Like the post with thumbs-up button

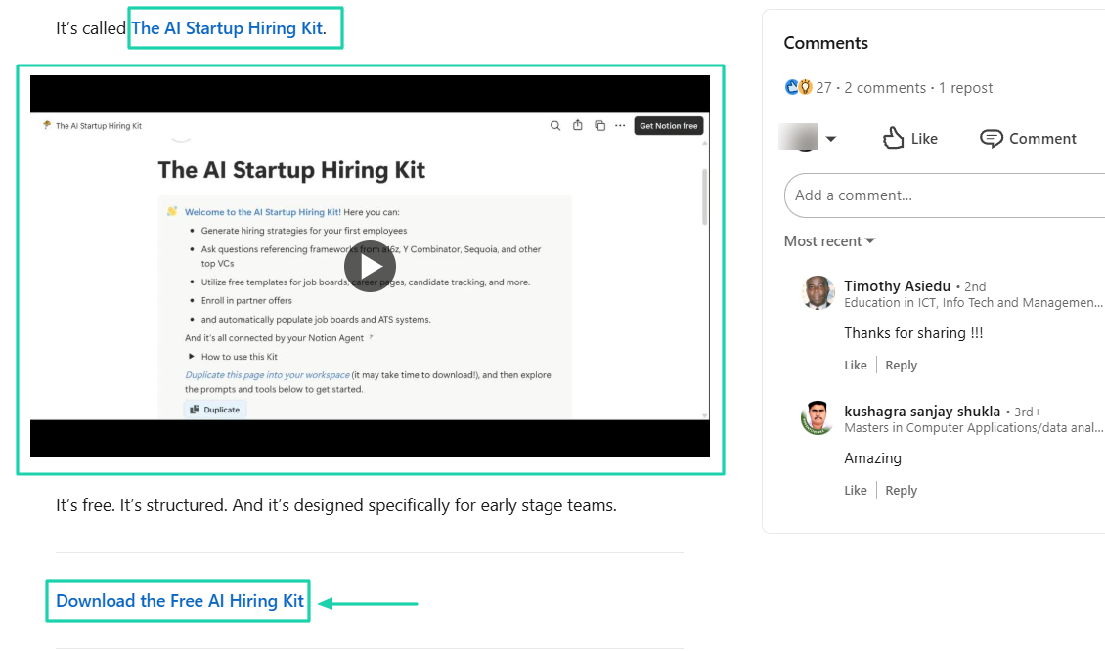[909, 138]
